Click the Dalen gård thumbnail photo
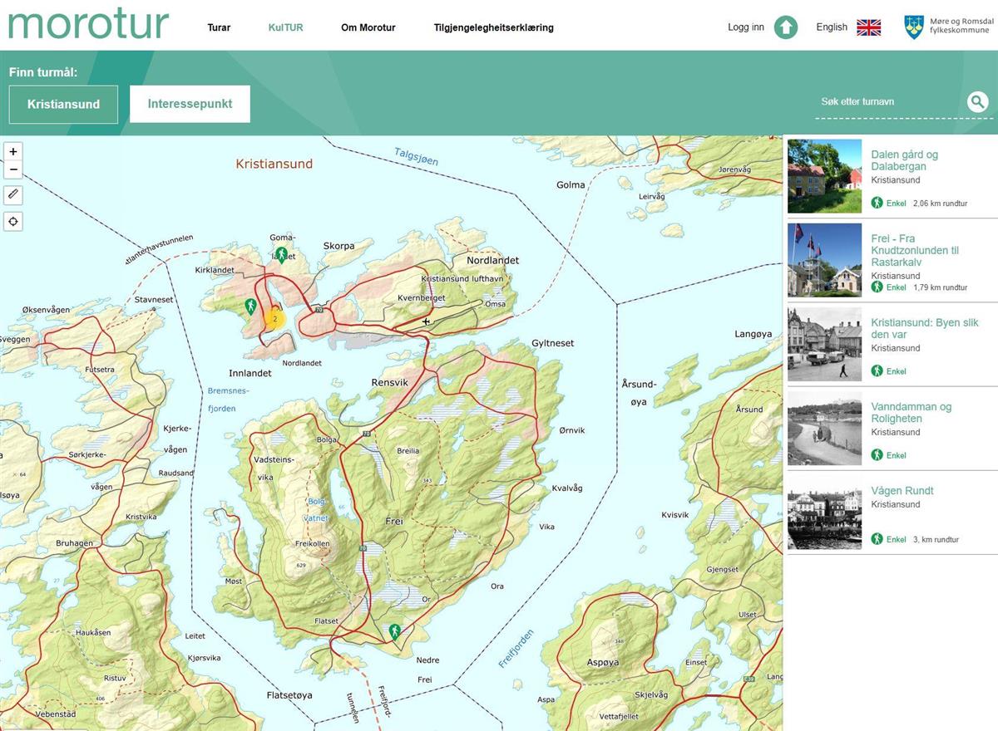The width and height of the screenshot is (998, 731). coord(825,176)
